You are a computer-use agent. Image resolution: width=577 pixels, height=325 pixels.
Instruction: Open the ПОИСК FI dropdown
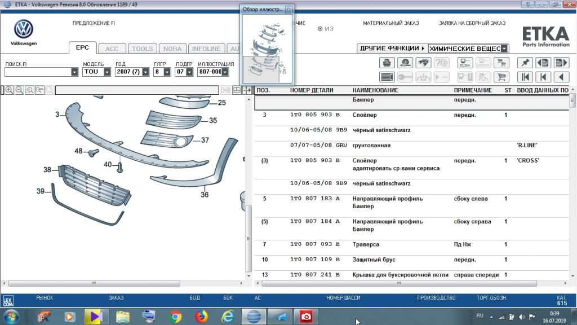[x=74, y=72]
